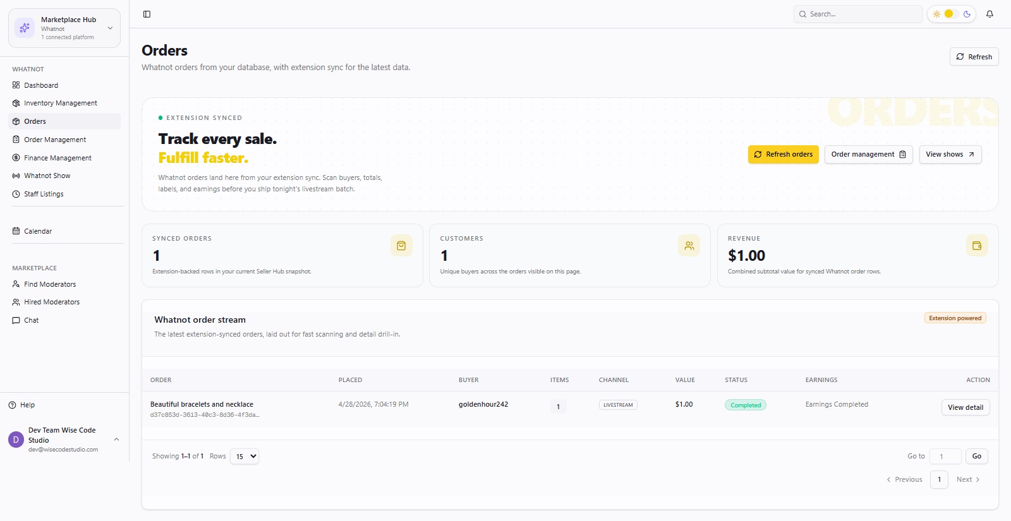The width and height of the screenshot is (1011, 521).
Task: Open Dashboard in the sidebar
Action: (64, 85)
